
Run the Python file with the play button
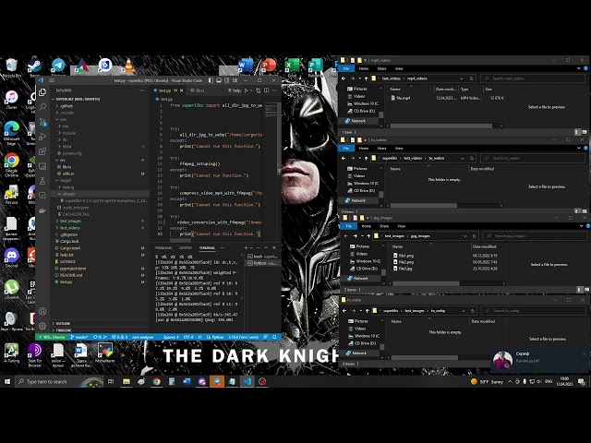(247, 90)
